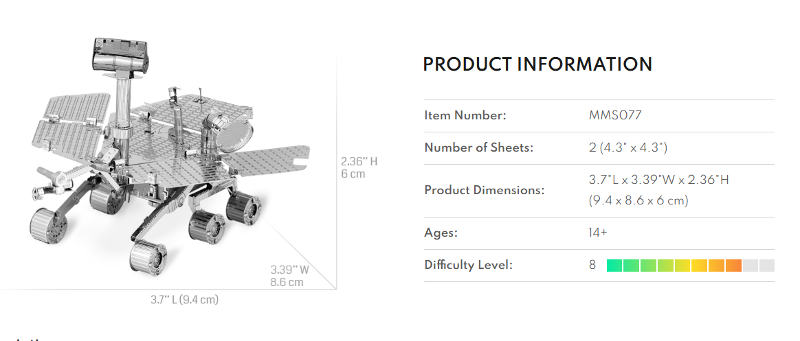The width and height of the screenshot is (800, 341).
Task: Click the Difficulty Level label
Action: [468, 265]
